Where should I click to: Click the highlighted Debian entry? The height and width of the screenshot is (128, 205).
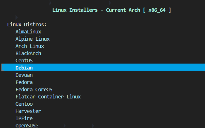[x=24, y=68]
